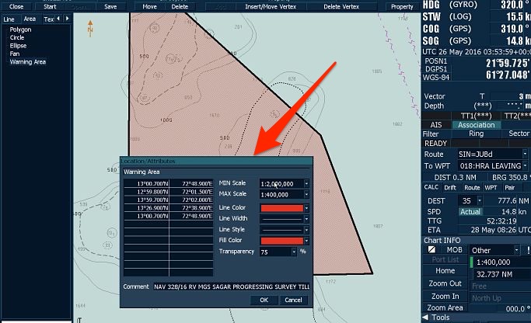Open the Route SIN=JUBd dropdown

click(526, 155)
